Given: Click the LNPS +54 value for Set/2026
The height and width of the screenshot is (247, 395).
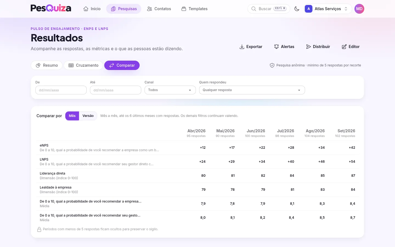Looking at the screenshot, I should tap(352, 162).
